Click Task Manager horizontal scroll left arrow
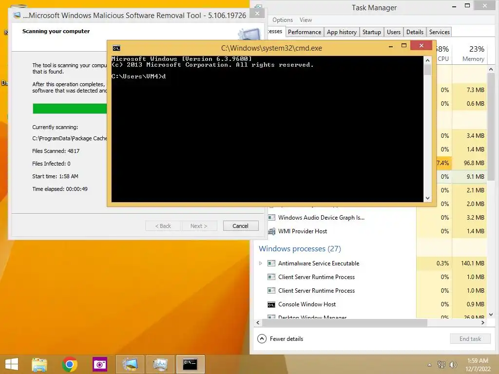The width and height of the screenshot is (499, 374). coord(258,322)
